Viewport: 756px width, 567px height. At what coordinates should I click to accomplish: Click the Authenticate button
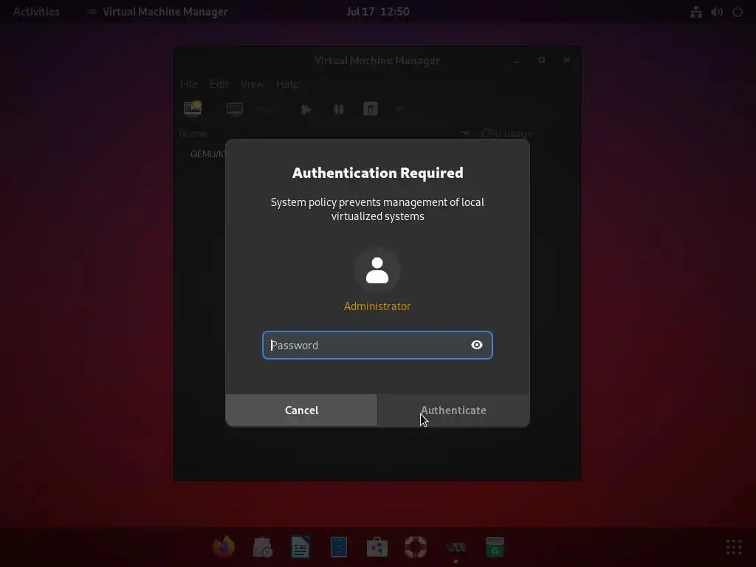[454, 410]
